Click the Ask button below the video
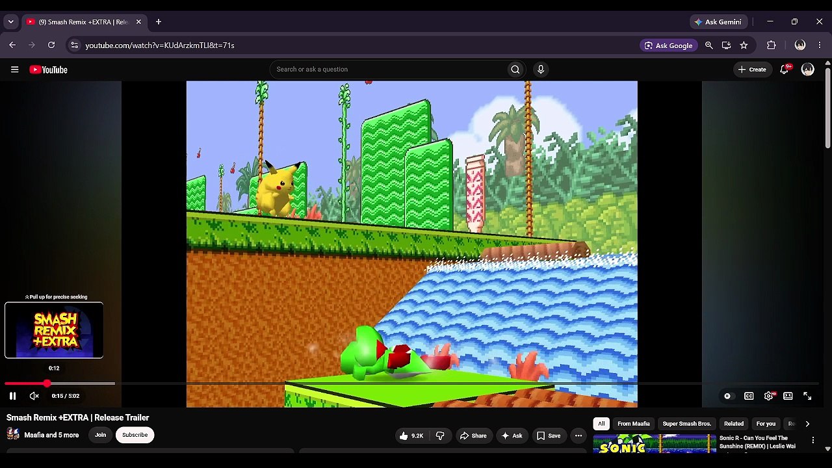 point(511,435)
